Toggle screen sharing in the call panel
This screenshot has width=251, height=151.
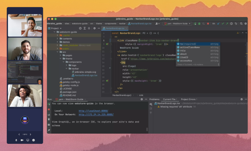click(x=28, y=140)
